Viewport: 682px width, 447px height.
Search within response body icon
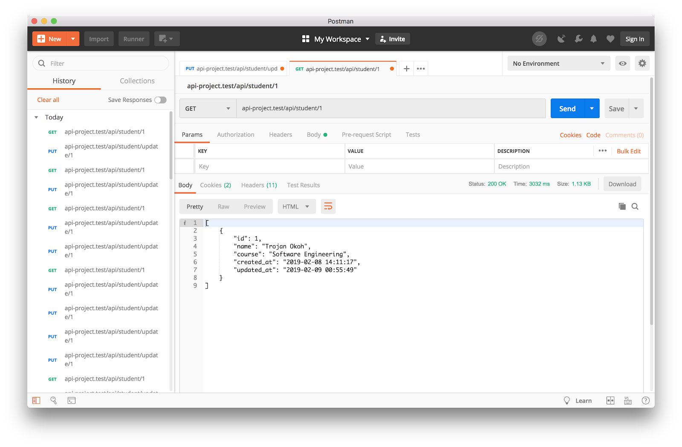coord(635,206)
